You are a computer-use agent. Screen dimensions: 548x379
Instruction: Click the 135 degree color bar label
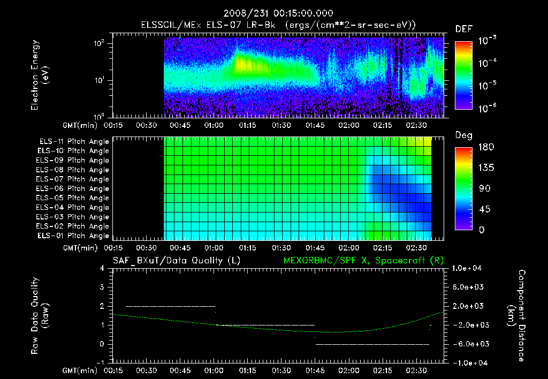486,168
